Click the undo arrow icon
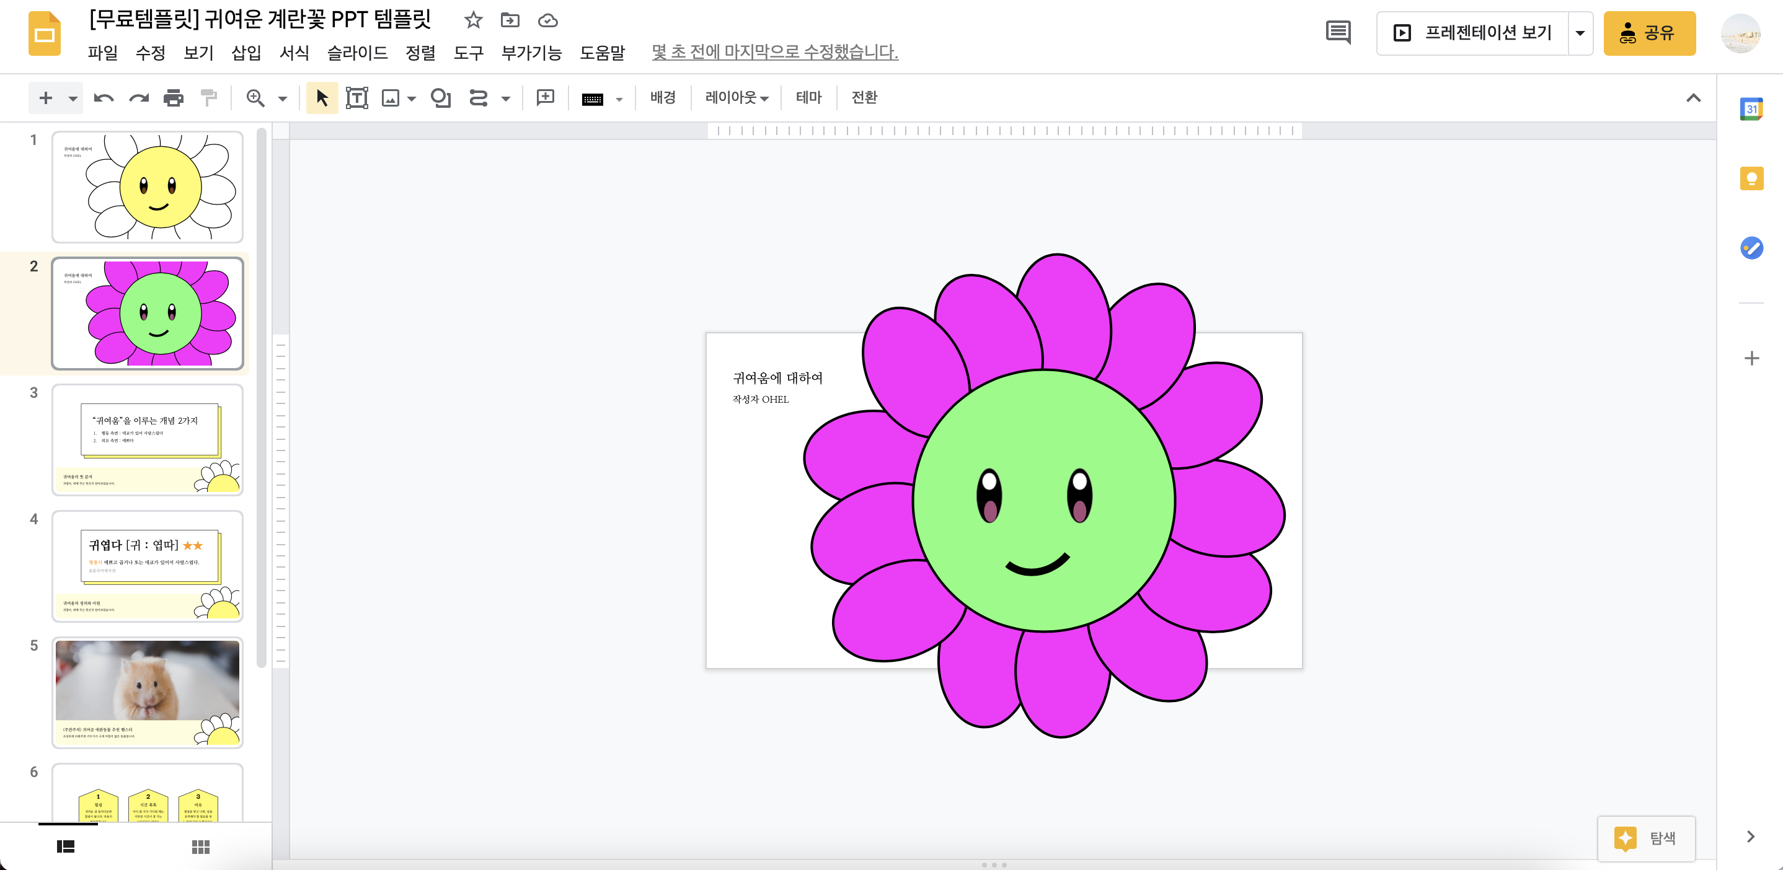Screen dimensions: 1783x870 103,98
